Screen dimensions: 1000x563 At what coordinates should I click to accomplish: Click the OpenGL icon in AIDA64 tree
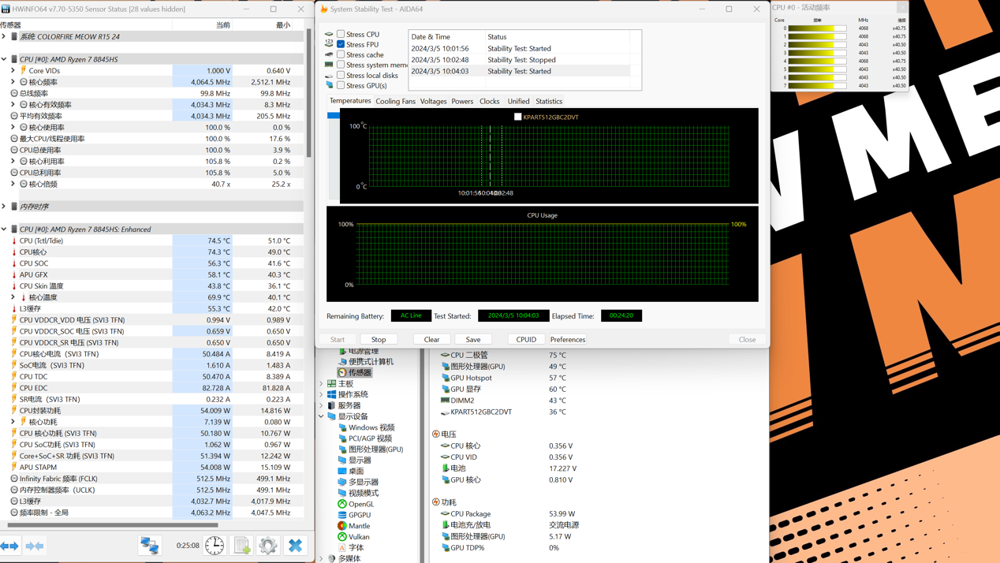tap(342, 504)
